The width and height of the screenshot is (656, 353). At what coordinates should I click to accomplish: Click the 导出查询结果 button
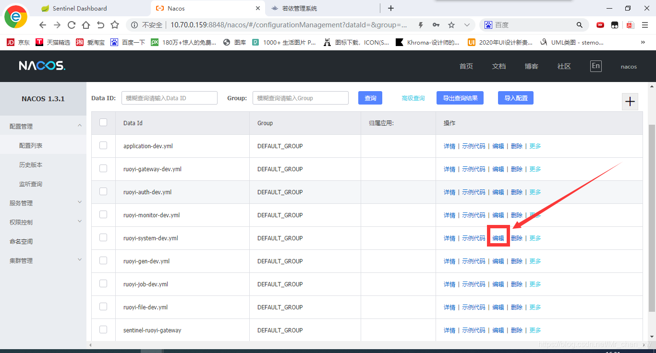coord(460,98)
